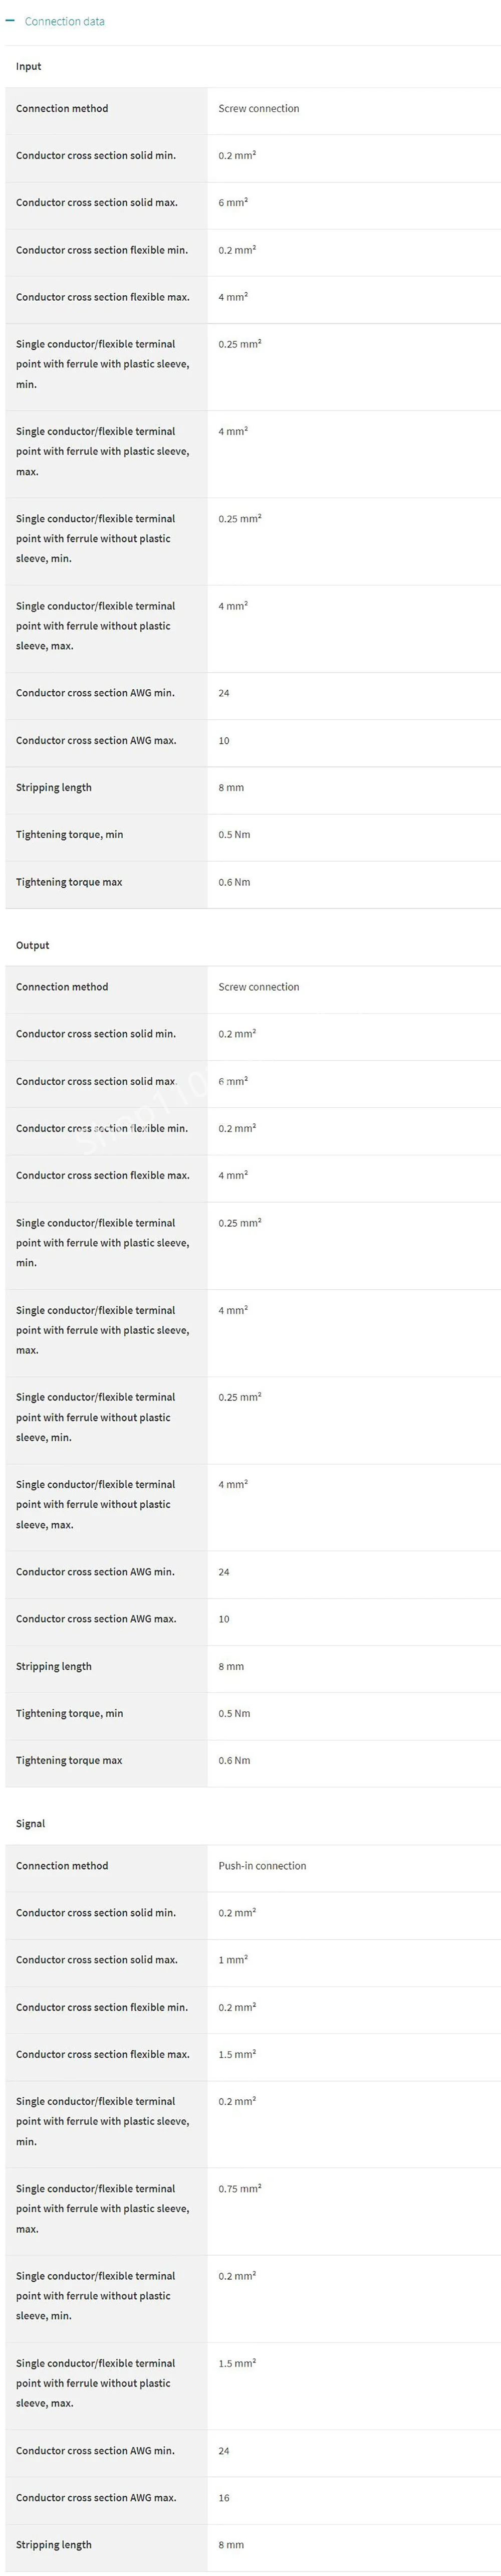Click the 0.5 Nm value under Input
The image size is (501, 2576).
tap(234, 834)
